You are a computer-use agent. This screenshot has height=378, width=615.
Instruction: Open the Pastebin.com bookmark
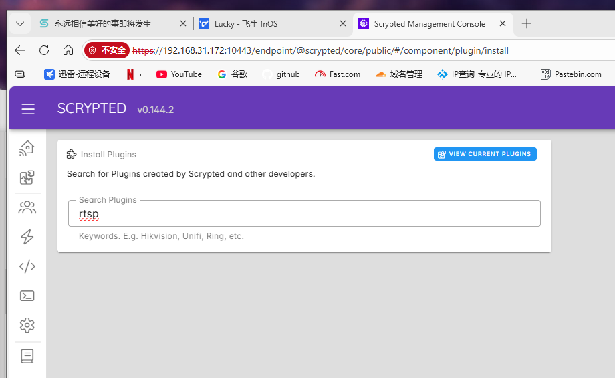(571, 74)
